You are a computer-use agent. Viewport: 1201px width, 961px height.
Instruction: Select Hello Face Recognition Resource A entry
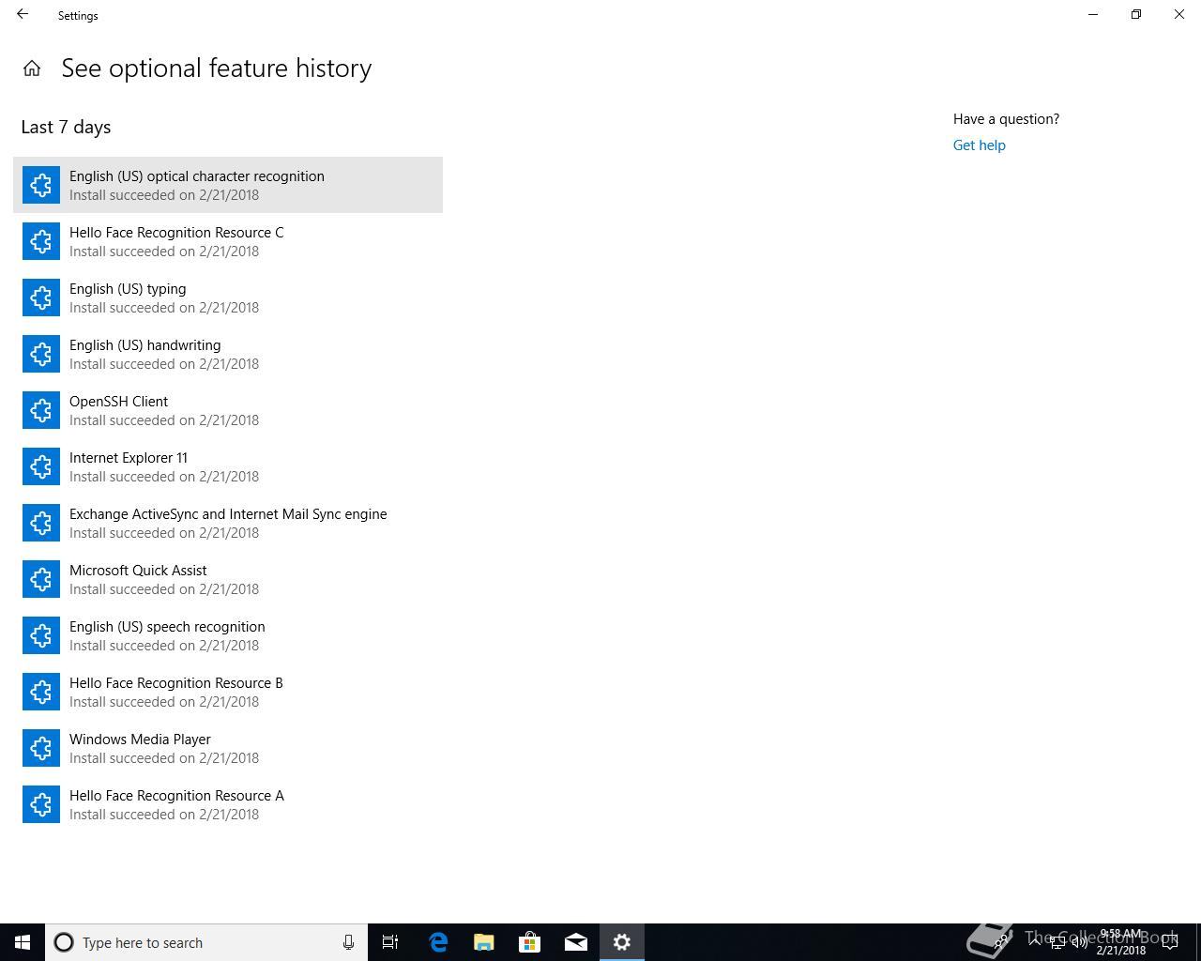[228, 804]
